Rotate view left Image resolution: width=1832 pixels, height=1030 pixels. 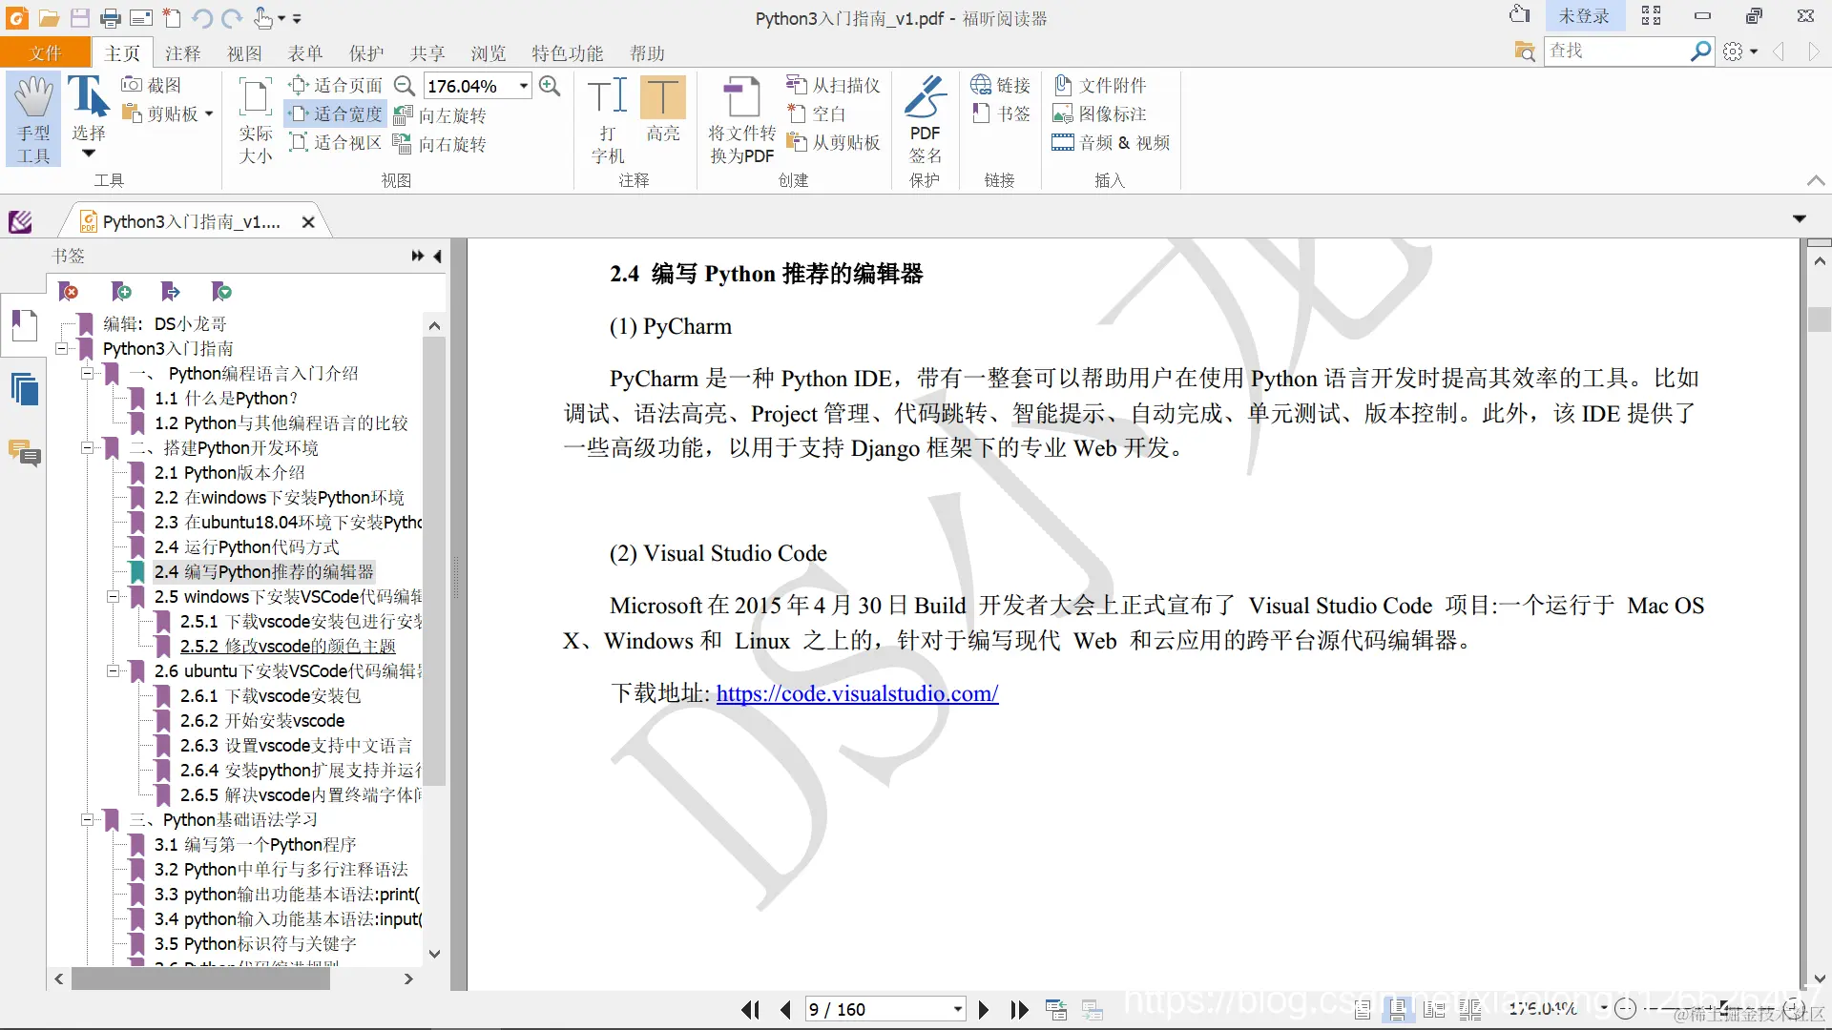[x=441, y=115]
